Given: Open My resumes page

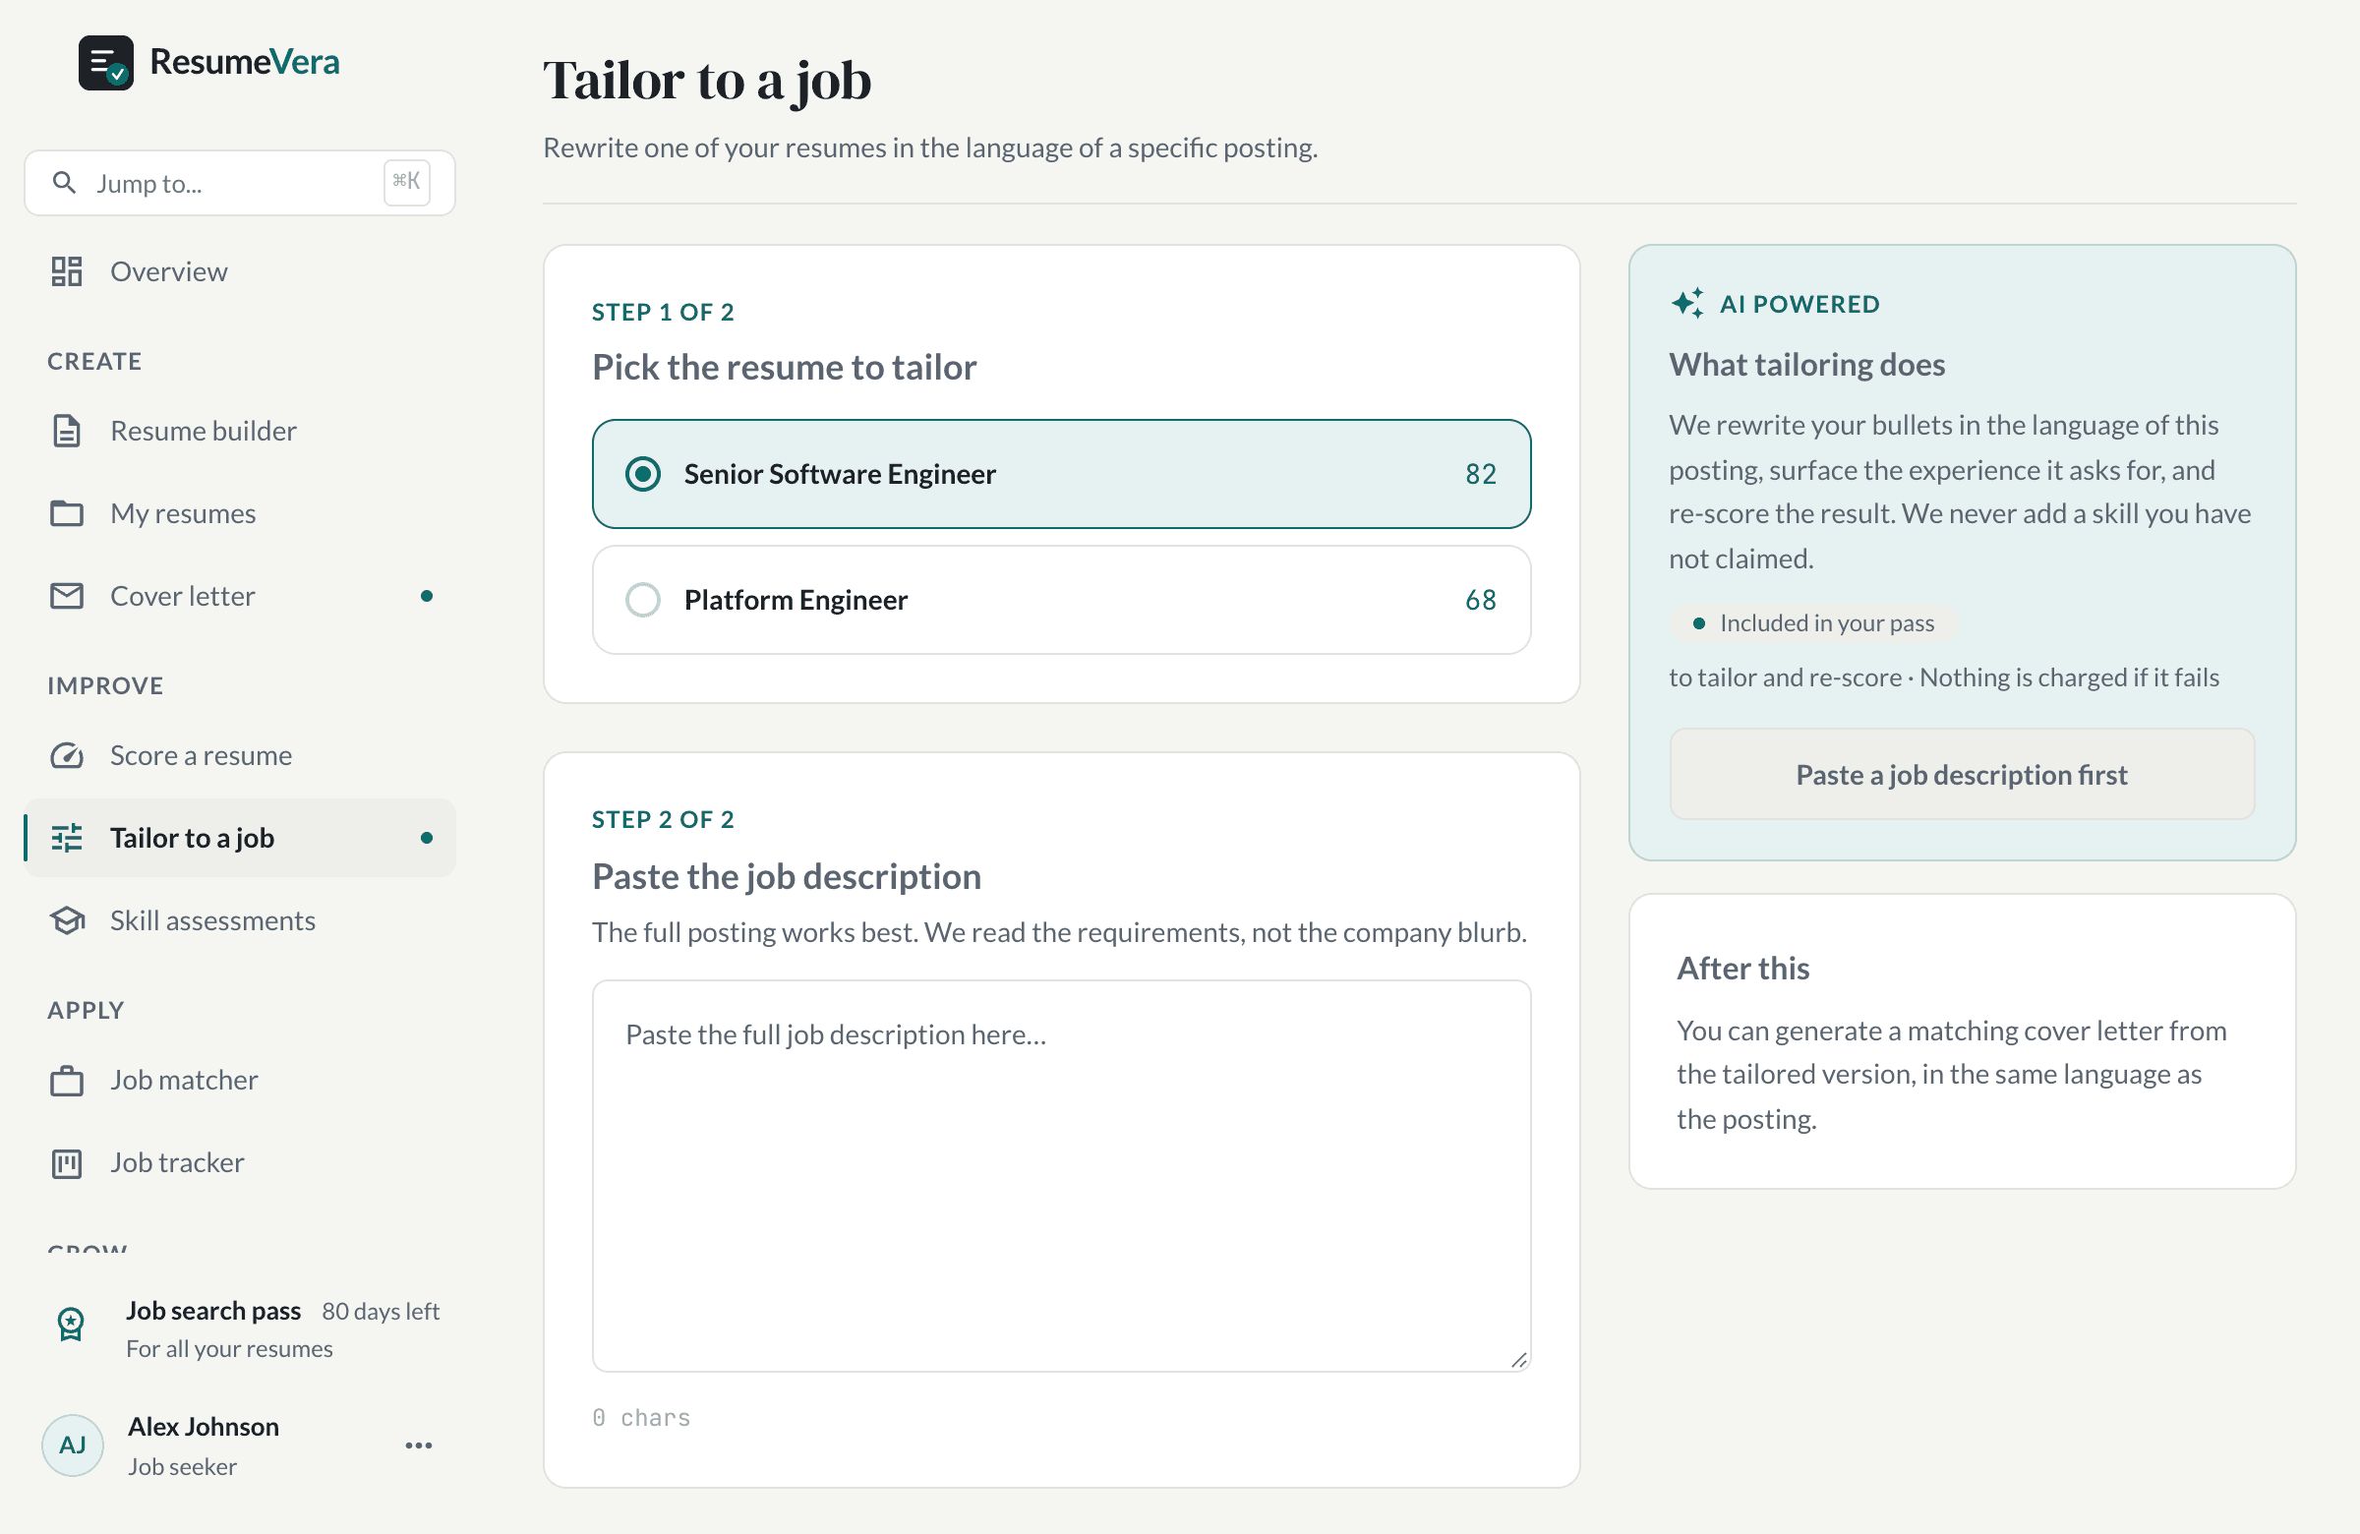Looking at the screenshot, I should coord(240,512).
